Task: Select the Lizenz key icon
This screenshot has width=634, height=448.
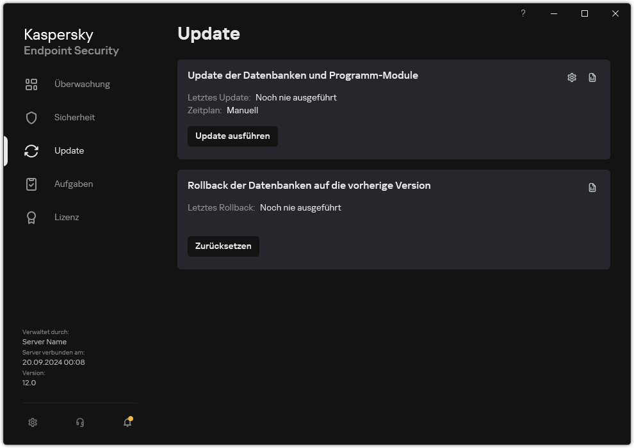Action: point(31,217)
